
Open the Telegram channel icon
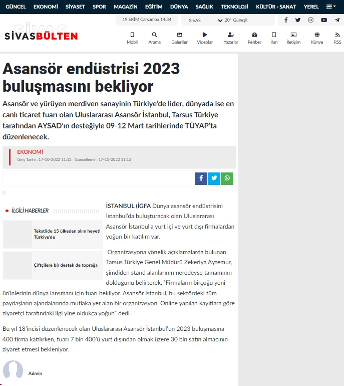[x=337, y=20]
